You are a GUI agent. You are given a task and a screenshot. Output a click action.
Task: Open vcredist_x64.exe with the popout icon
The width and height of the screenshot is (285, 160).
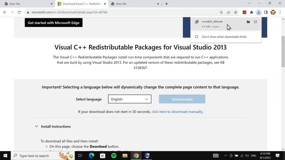255,22
